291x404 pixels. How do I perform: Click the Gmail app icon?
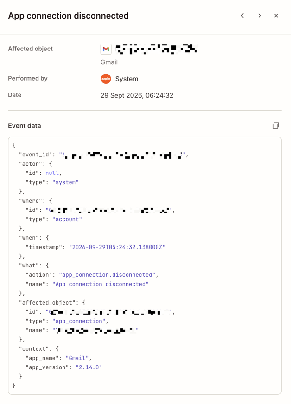click(x=106, y=49)
